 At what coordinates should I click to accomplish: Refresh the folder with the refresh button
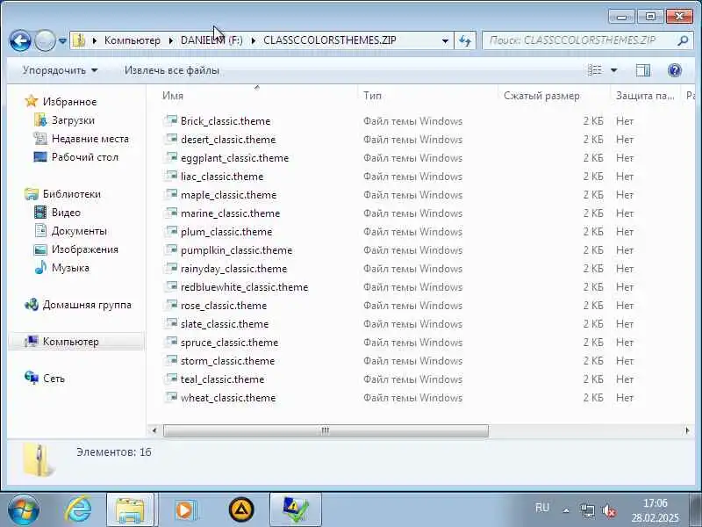click(x=465, y=40)
